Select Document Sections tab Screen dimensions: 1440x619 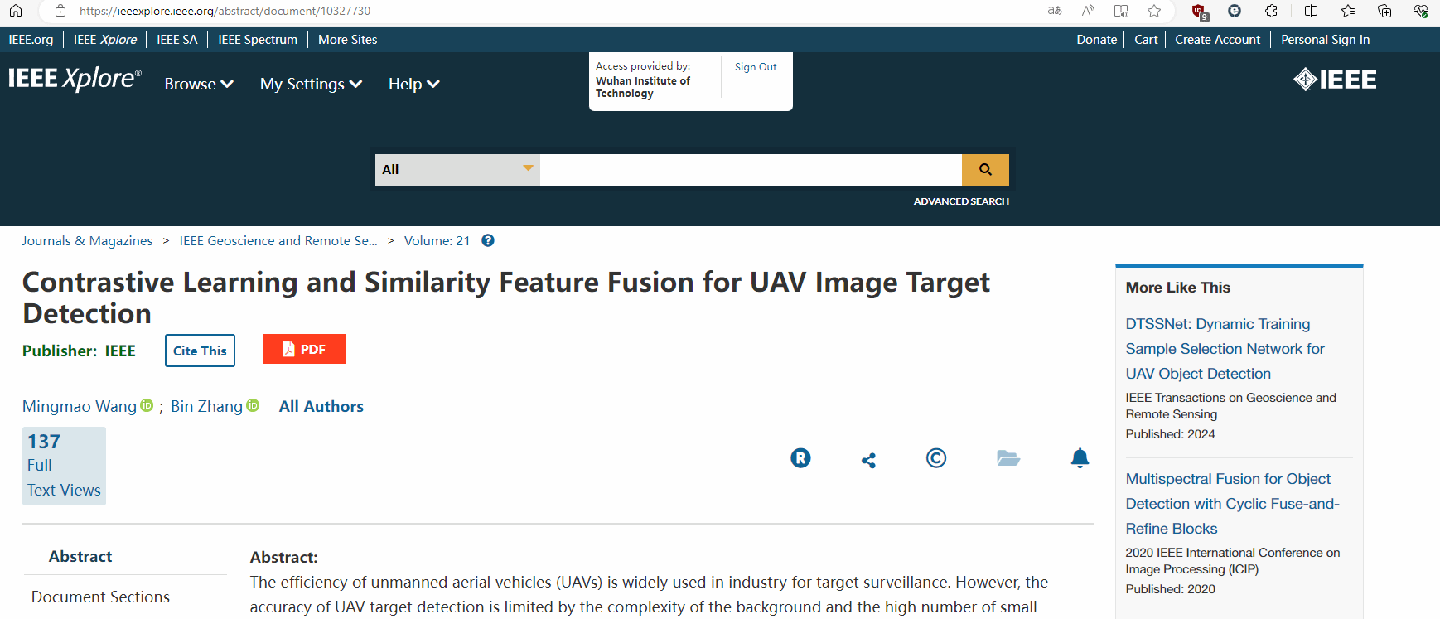click(100, 597)
